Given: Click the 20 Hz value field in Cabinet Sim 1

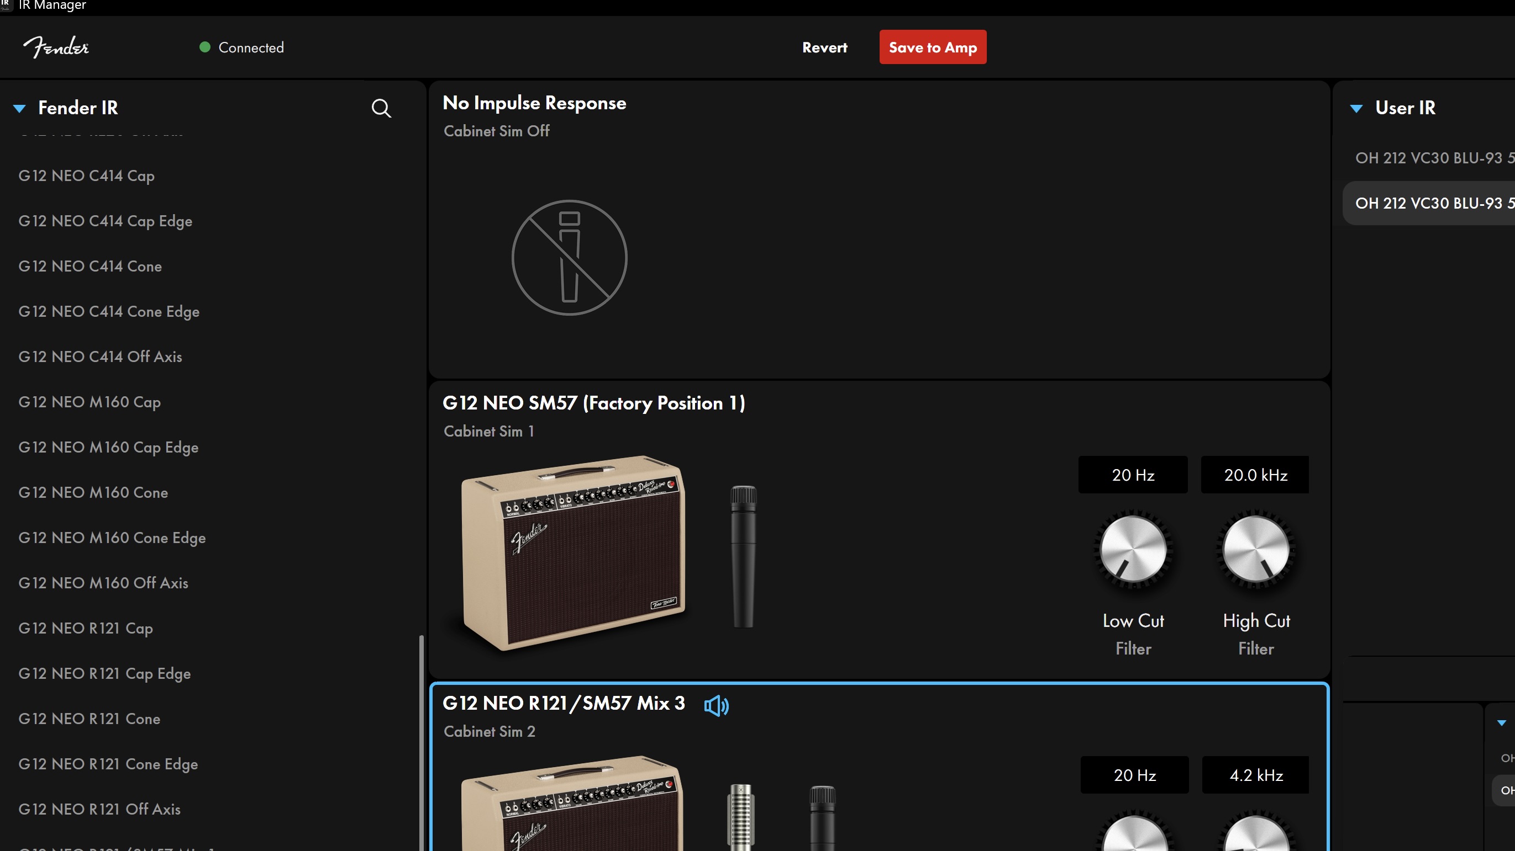Looking at the screenshot, I should 1133,475.
